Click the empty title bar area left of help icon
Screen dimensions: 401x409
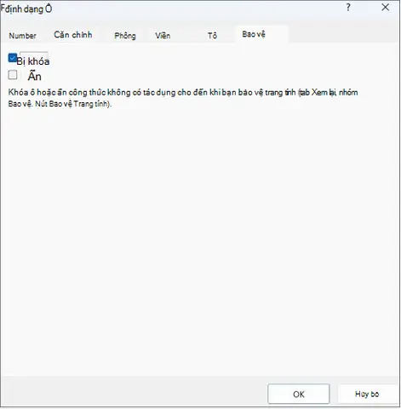click(198, 9)
